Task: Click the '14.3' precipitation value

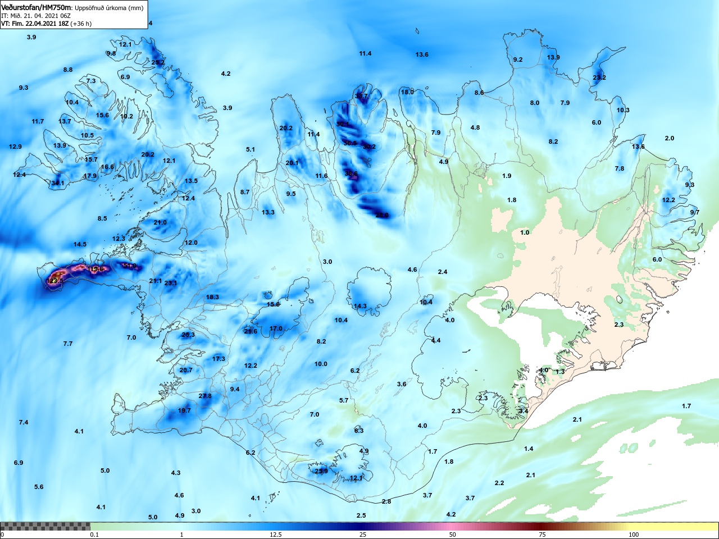Action: [x=360, y=306]
